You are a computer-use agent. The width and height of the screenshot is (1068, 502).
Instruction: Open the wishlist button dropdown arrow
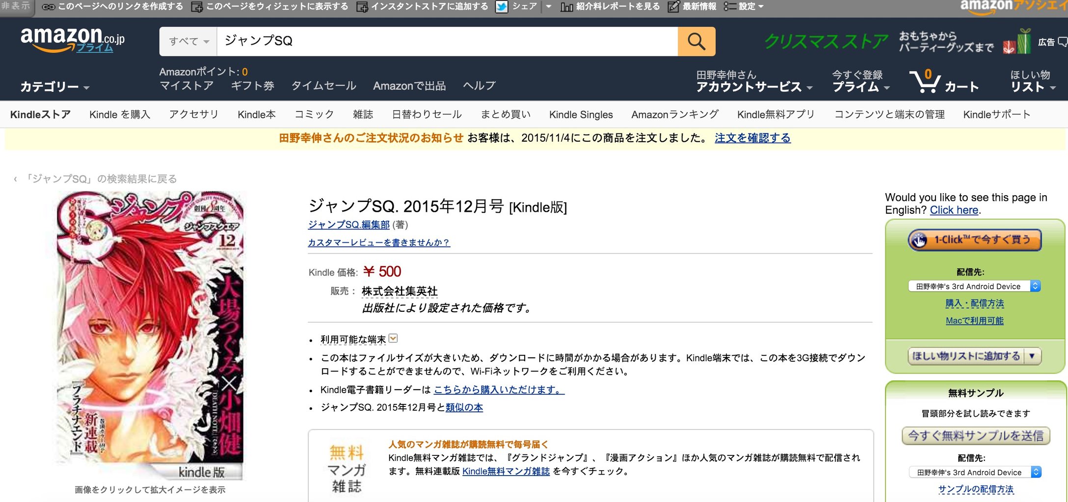[x=1032, y=356]
